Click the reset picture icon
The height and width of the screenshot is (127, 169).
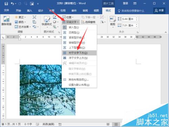[x=34, y=27]
